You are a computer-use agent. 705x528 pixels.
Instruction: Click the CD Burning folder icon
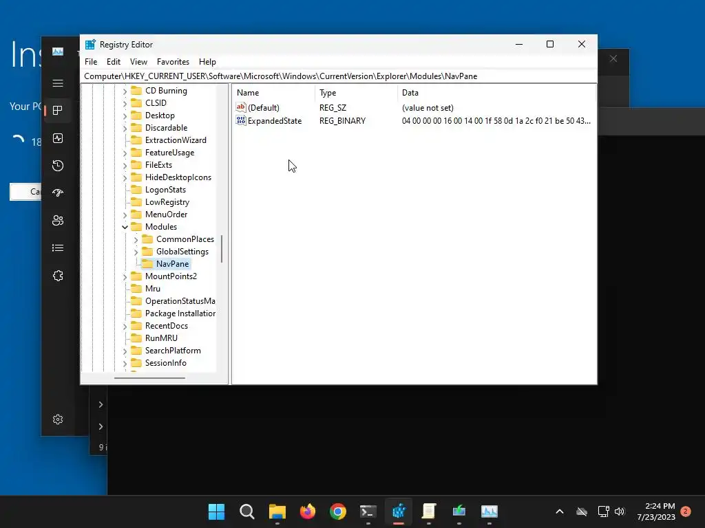pyautogui.click(x=136, y=90)
